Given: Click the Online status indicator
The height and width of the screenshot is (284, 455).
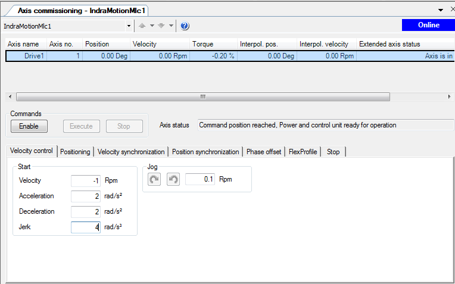Looking at the screenshot, I should point(428,25).
